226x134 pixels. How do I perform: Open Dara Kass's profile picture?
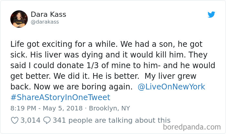(19, 18)
